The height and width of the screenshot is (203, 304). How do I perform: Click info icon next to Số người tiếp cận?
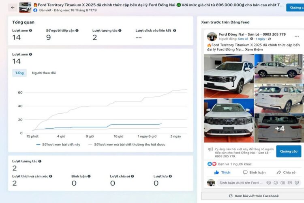click(77, 30)
